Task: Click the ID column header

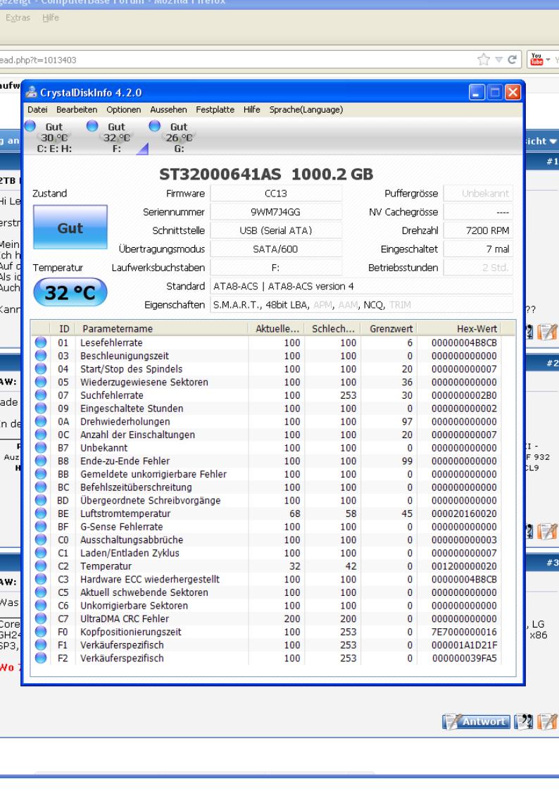Action: coord(64,328)
